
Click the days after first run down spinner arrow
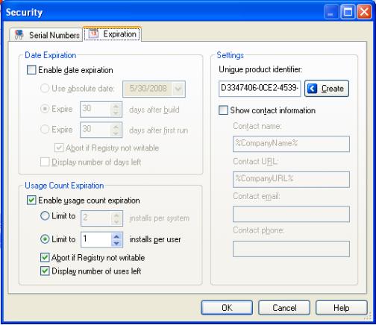(116, 133)
